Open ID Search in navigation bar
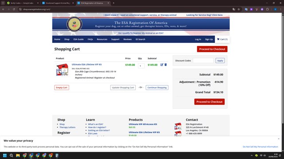Image resolution: width=284 pixels, height=159 pixels. (x=140, y=39)
